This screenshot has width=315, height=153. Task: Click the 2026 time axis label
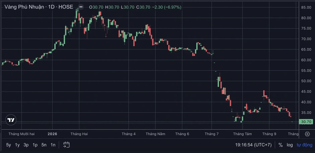[x=52, y=134]
